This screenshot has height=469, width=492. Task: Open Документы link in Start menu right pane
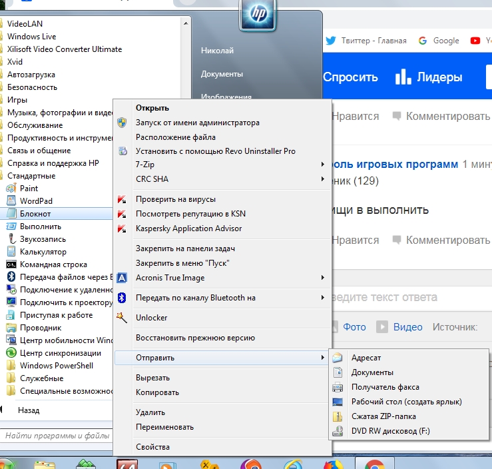coord(222,74)
